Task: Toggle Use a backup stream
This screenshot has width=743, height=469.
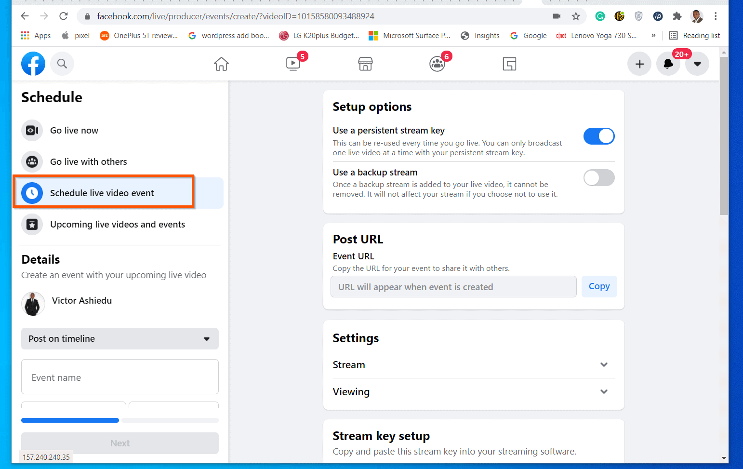Action: tap(599, 177)
